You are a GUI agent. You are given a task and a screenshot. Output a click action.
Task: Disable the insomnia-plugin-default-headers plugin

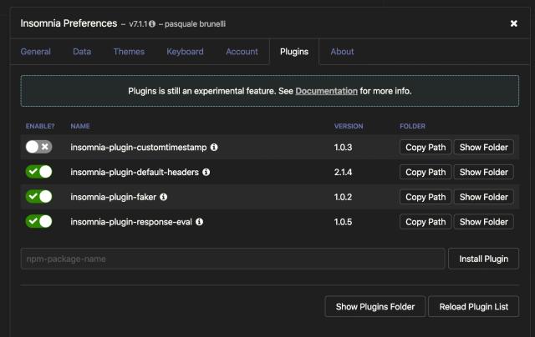click(38, 172)
